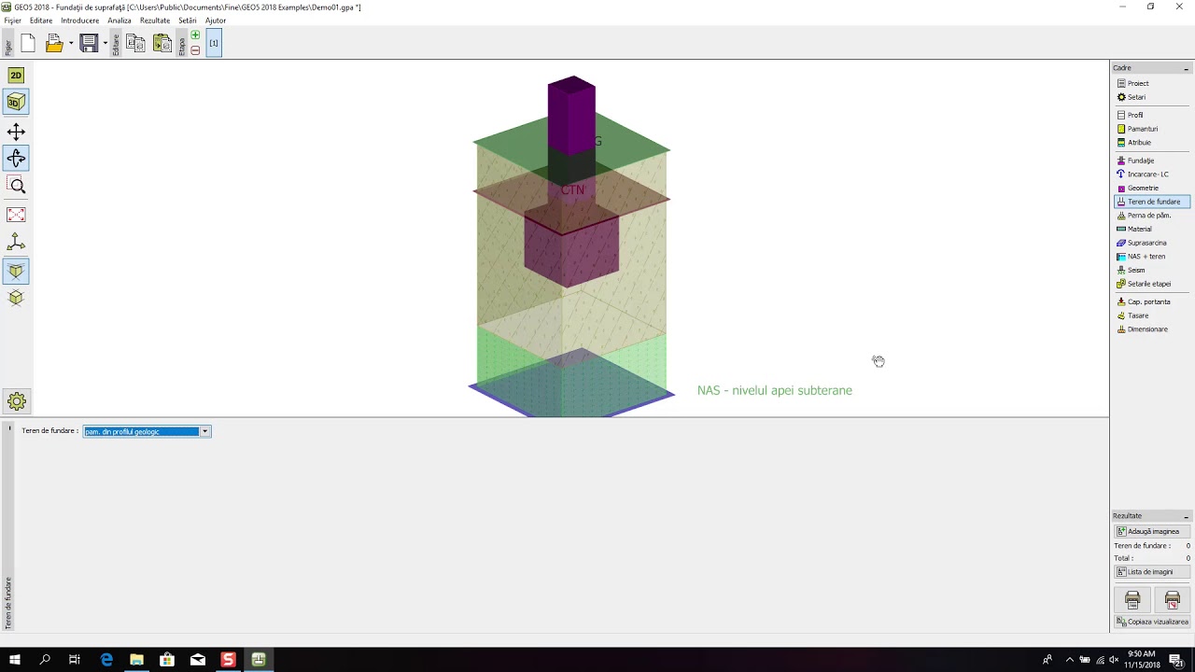Collapse the Cadre panel
This screenshot has width=1195, height=672.
pos(1186,68)
